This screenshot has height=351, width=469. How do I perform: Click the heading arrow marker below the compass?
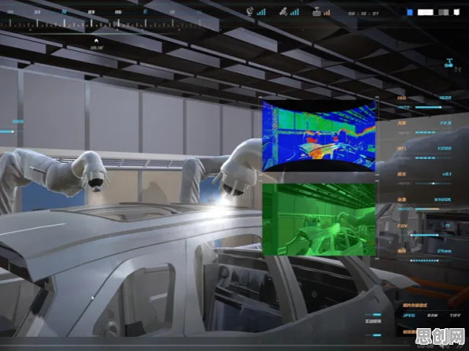tap(96, 41)
